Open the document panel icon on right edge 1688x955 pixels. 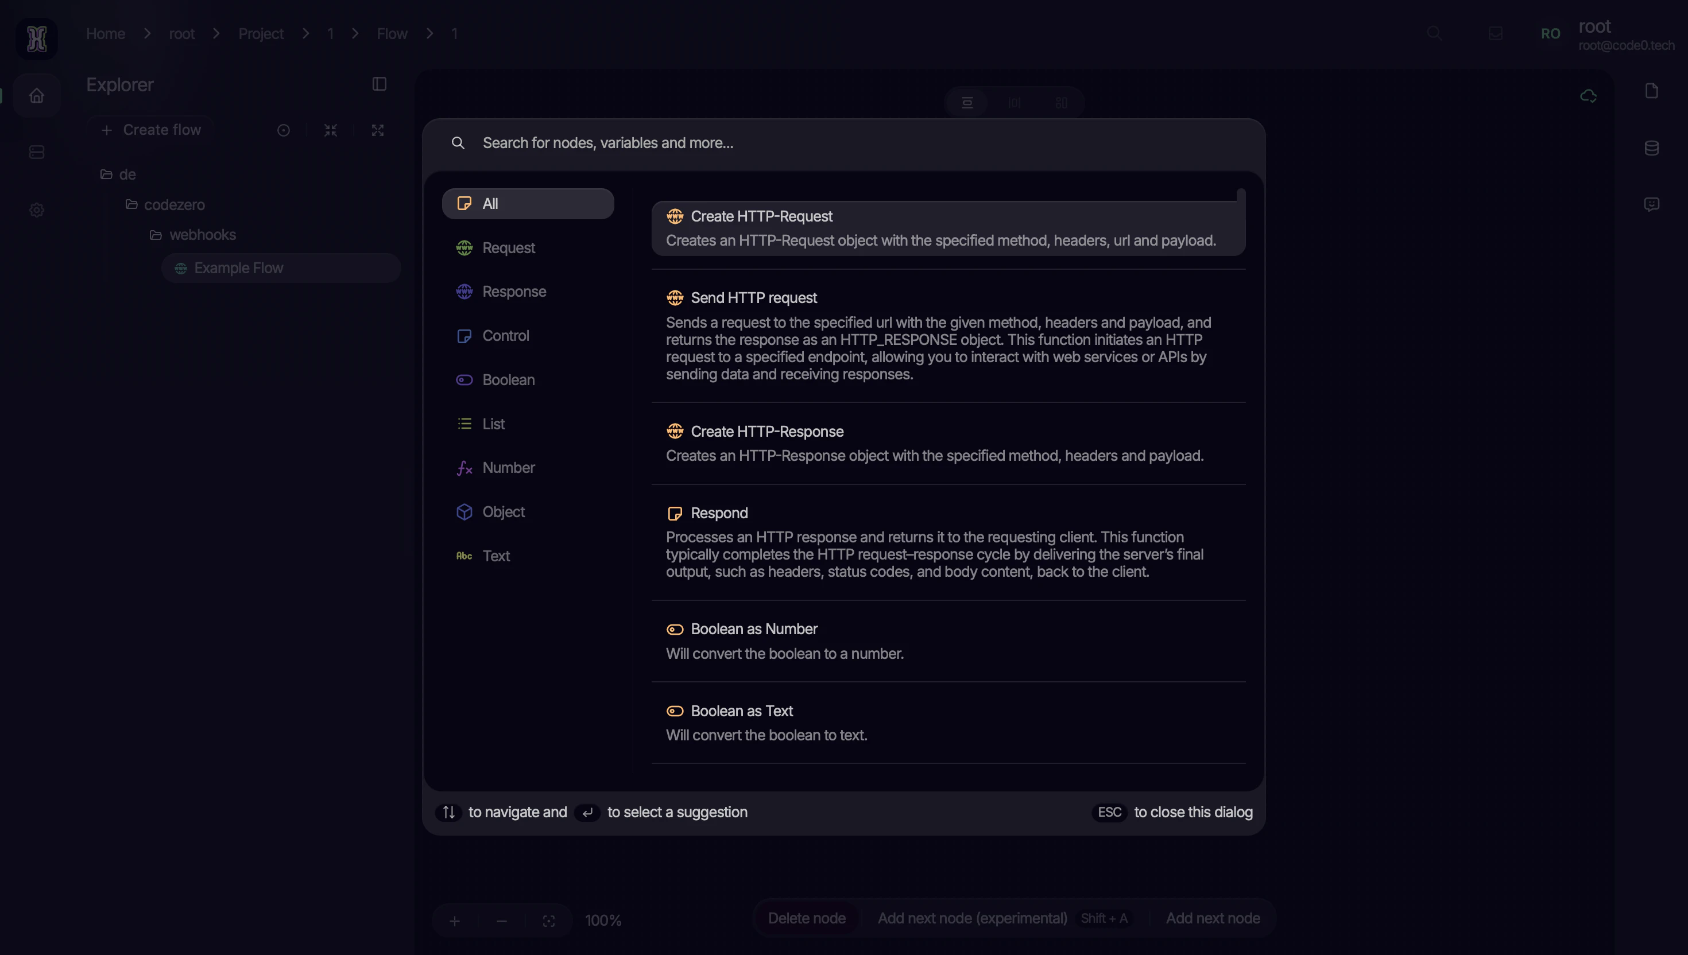1652,91
